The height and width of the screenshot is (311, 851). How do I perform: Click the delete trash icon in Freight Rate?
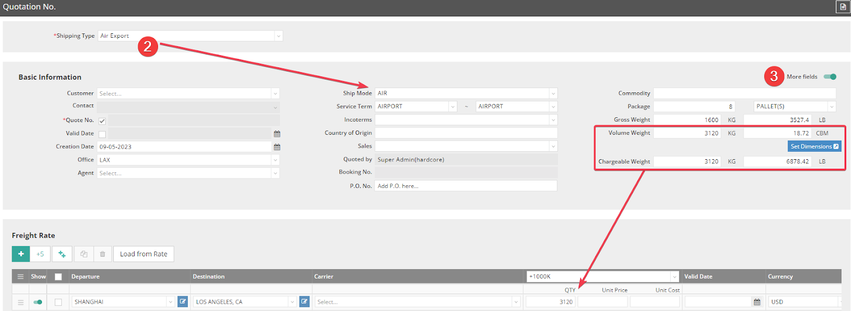click(x=103, y=254)
